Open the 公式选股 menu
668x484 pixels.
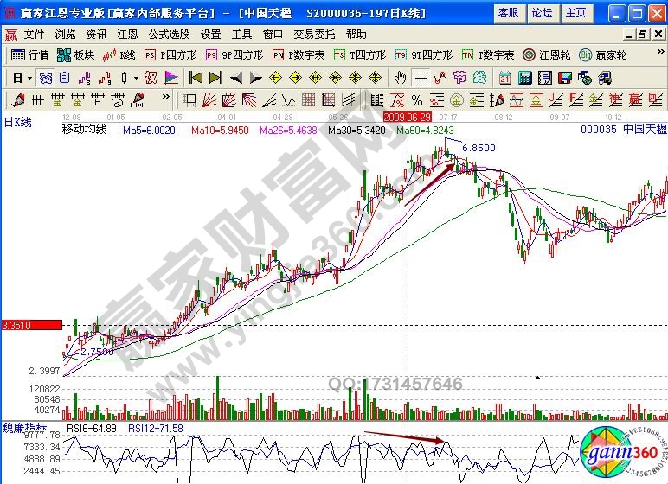pos(168,35)
